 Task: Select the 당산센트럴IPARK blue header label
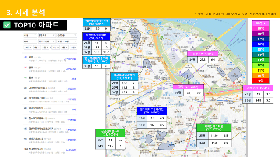click(96, 37)
